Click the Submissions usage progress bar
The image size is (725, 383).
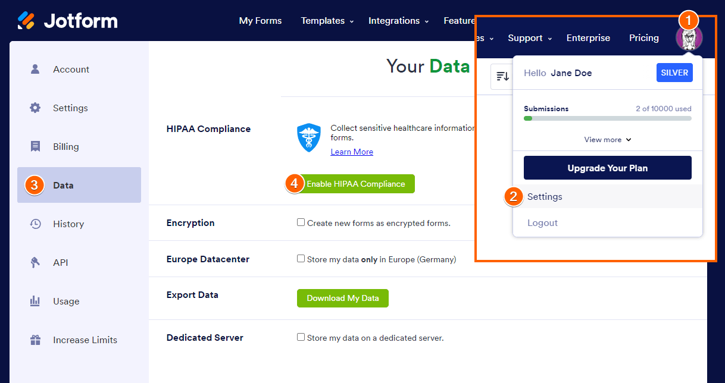tap(607, 118)
